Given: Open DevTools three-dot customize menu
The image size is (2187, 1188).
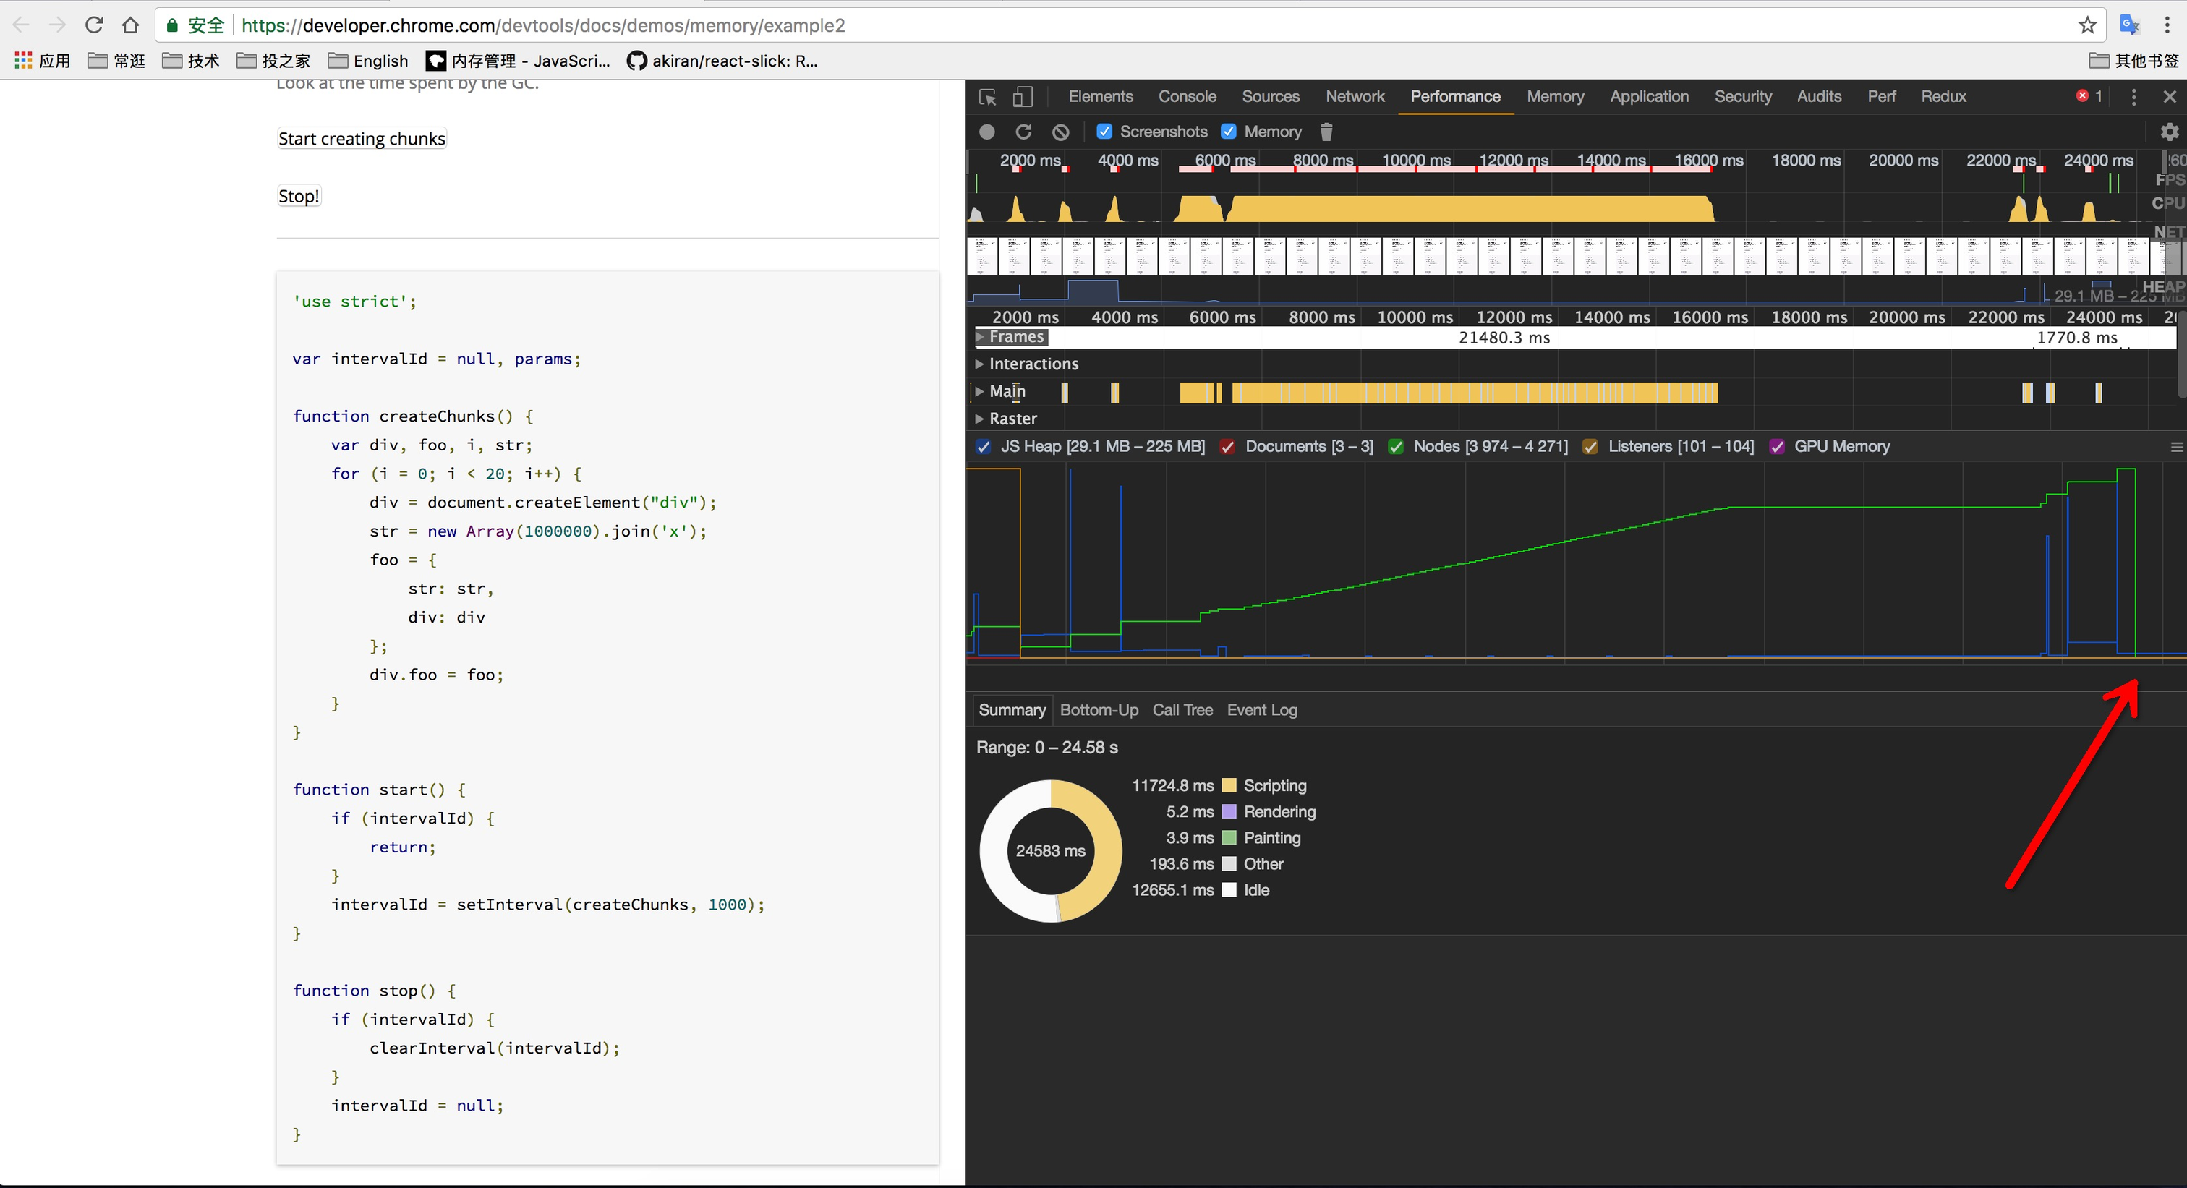Looking at the screenshot, I should 2133,97.
